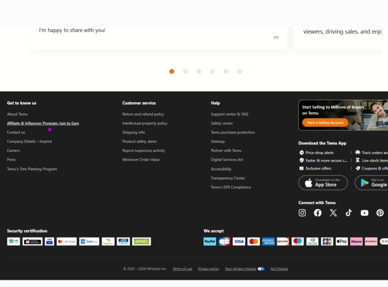Select the second testimonial carousel dot

185,71
